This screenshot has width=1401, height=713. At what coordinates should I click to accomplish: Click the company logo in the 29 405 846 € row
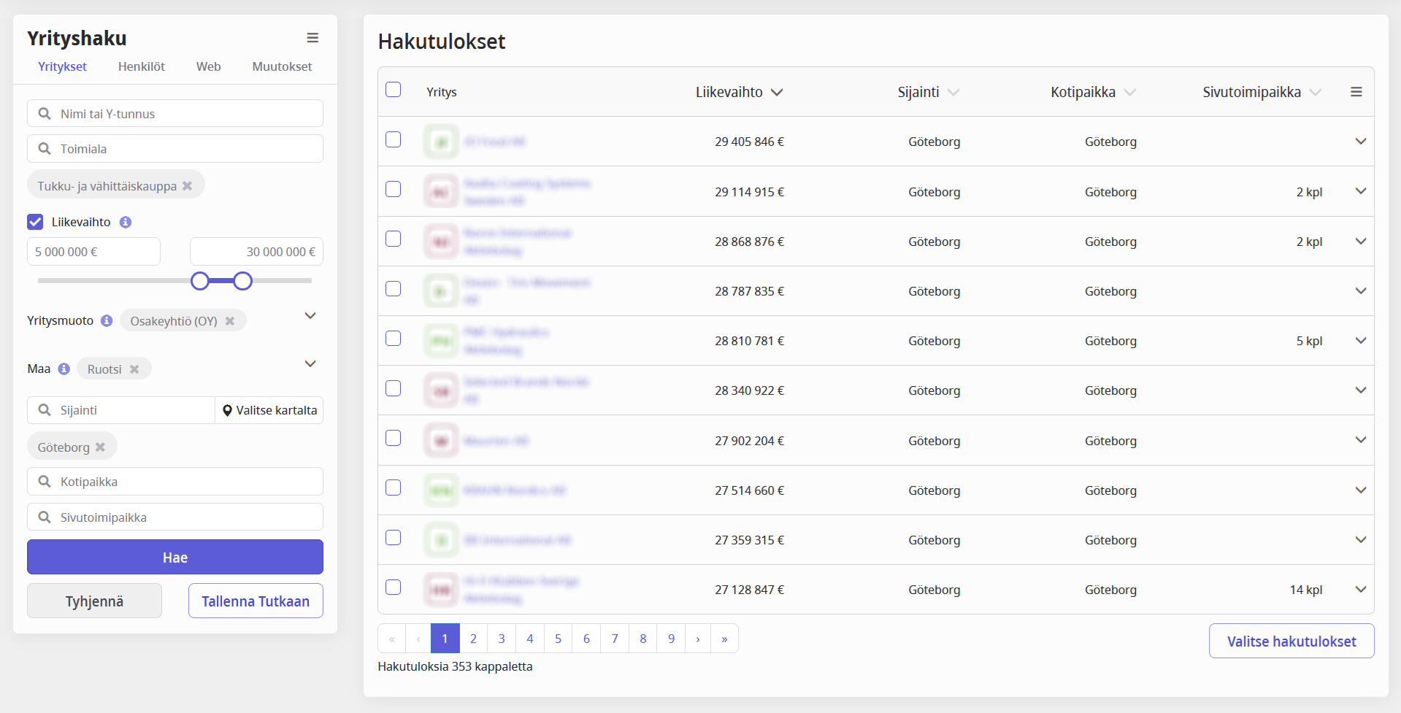coord(441,142)
